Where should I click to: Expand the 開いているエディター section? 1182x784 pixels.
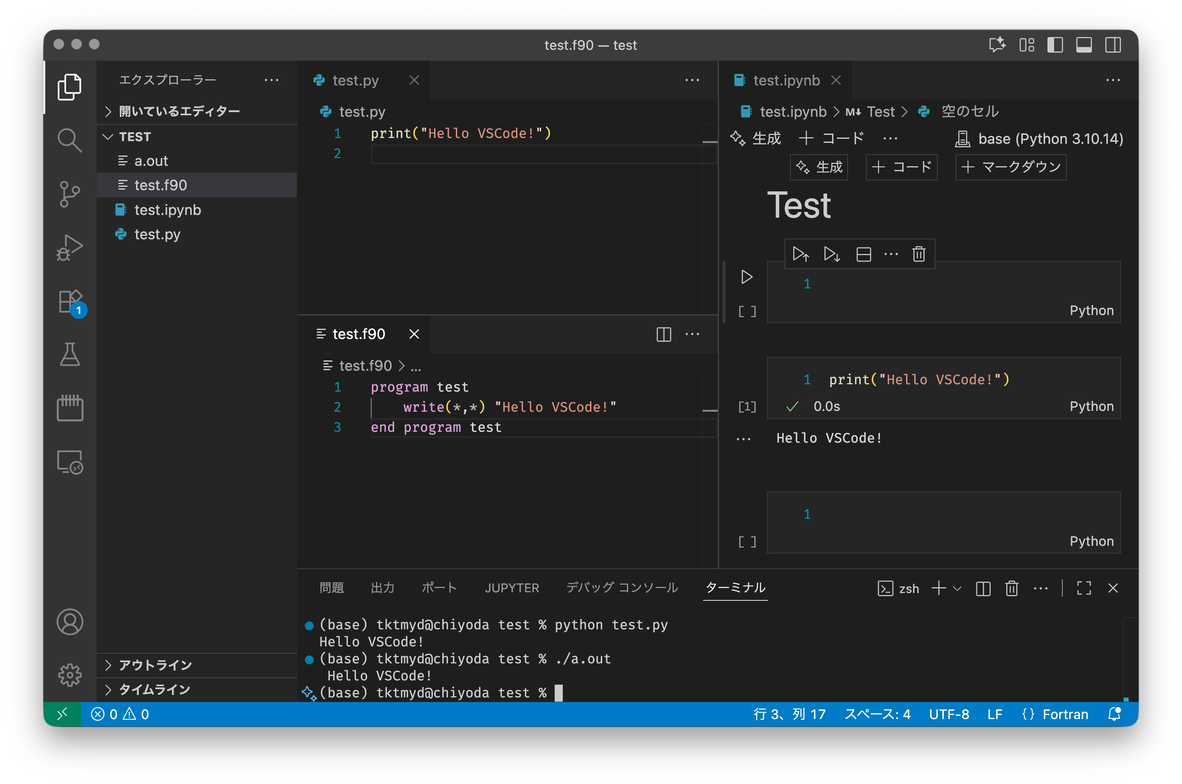pyautogui.click(x=179, y=111)
